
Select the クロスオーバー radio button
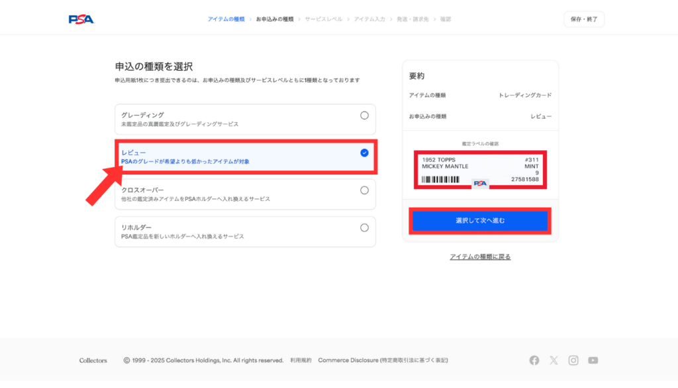pos(365,190)
